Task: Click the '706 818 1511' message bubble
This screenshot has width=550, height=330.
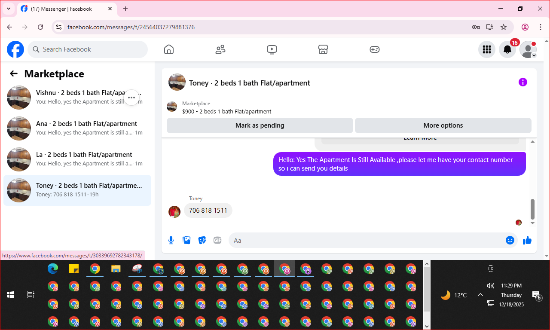Action: click(x=208, y=210)
